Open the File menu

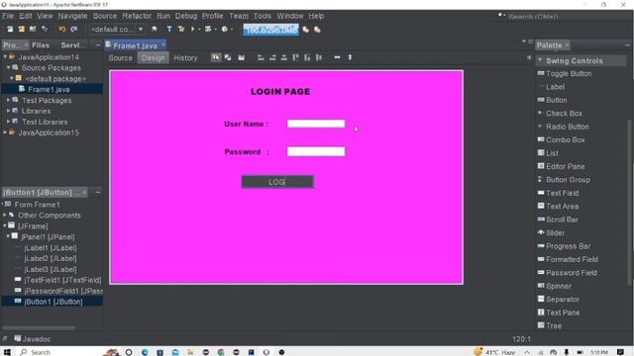pos(8,16)
